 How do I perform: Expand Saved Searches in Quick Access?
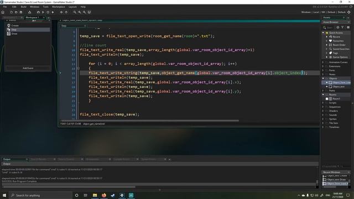tap(327, 49)
